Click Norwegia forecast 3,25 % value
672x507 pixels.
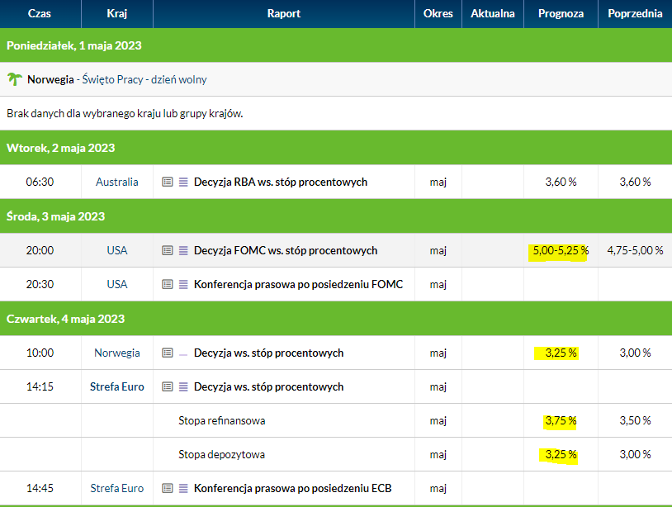click(x=561, y=353)
